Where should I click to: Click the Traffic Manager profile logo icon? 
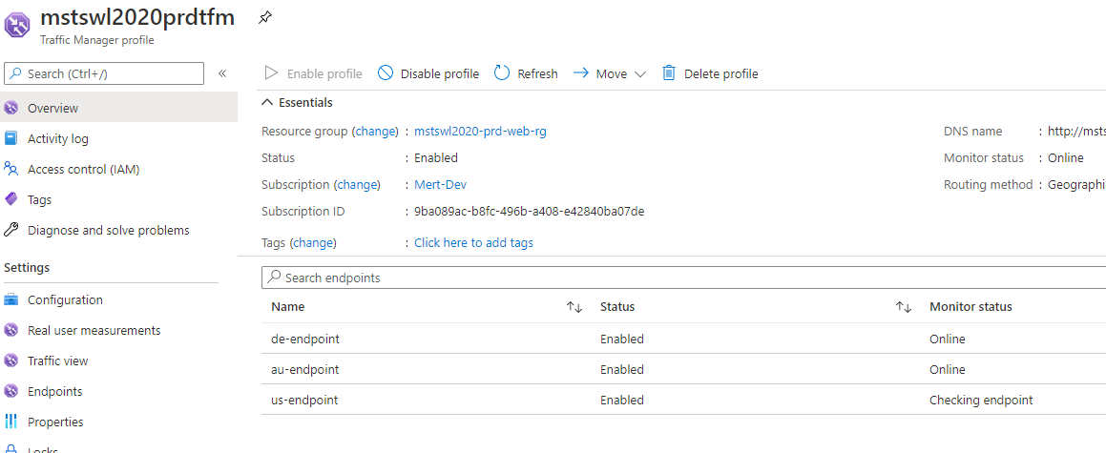tap(16, 25)
